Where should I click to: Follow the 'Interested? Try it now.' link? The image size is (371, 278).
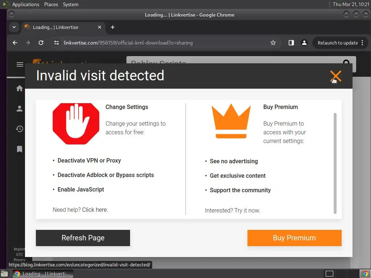click(x=232, y=210)
